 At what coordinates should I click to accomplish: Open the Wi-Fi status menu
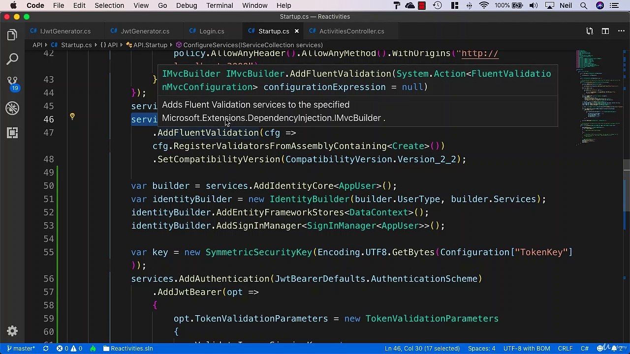coord(484,5)
